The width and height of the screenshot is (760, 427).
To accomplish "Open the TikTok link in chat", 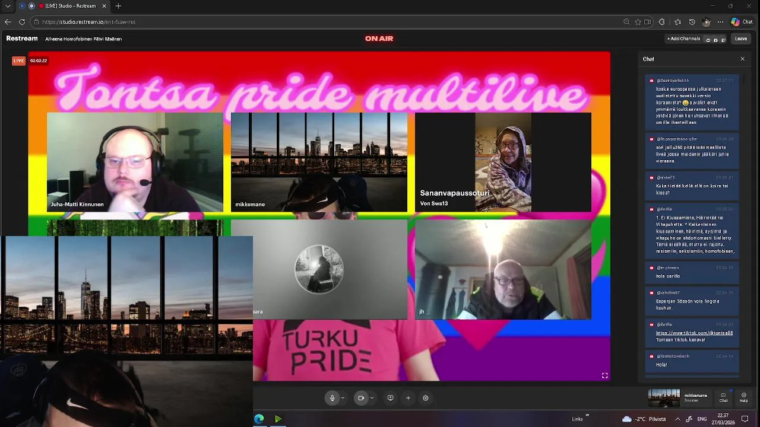I will pos(694,333).
